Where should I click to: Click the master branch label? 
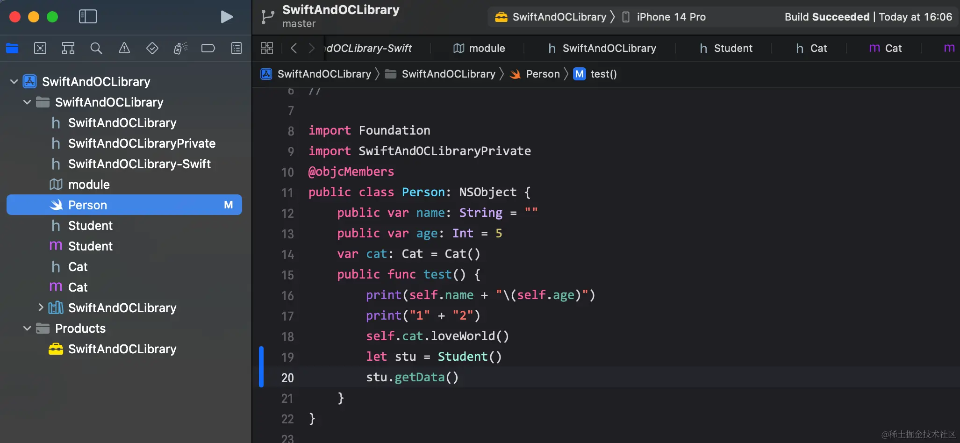[299, 24]
